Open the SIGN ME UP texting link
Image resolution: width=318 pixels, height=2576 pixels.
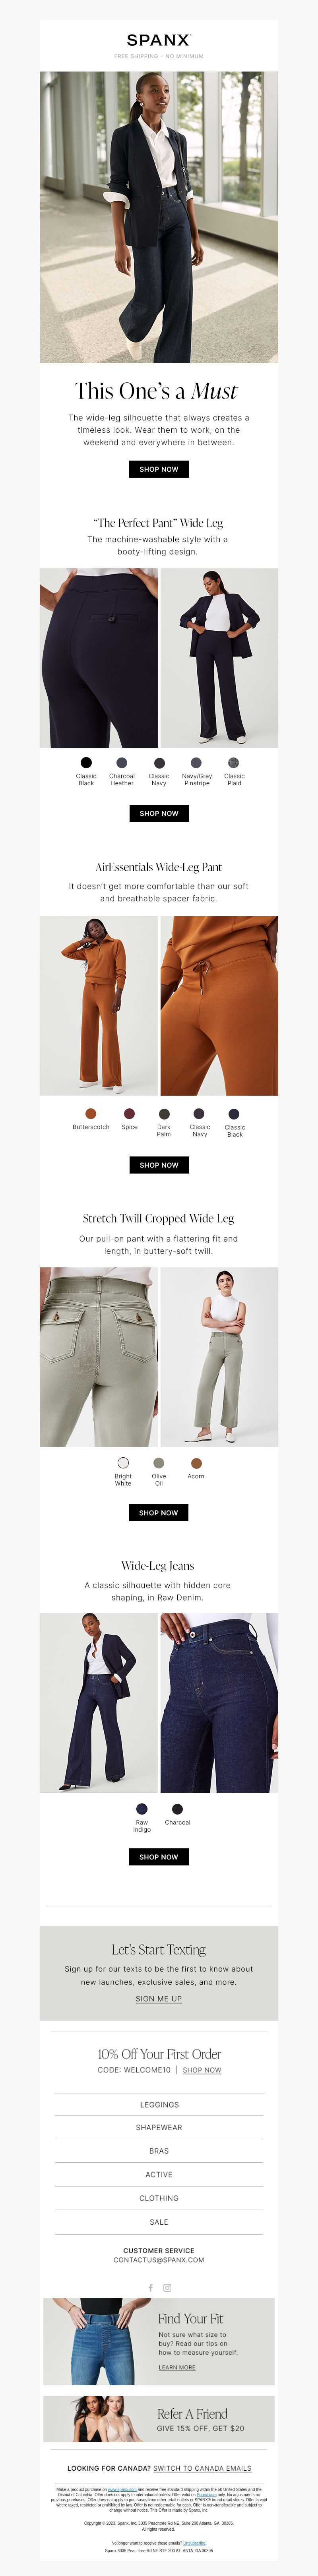coord(159,1998)
